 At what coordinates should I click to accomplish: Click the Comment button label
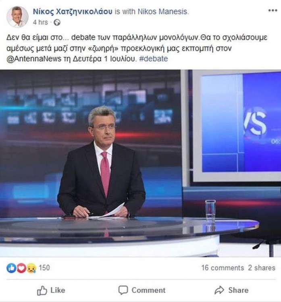(x=148, y=290)
